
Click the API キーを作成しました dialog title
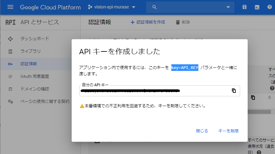(120, 52)
